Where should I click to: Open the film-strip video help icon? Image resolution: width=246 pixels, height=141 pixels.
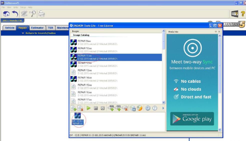click(235, 14)
